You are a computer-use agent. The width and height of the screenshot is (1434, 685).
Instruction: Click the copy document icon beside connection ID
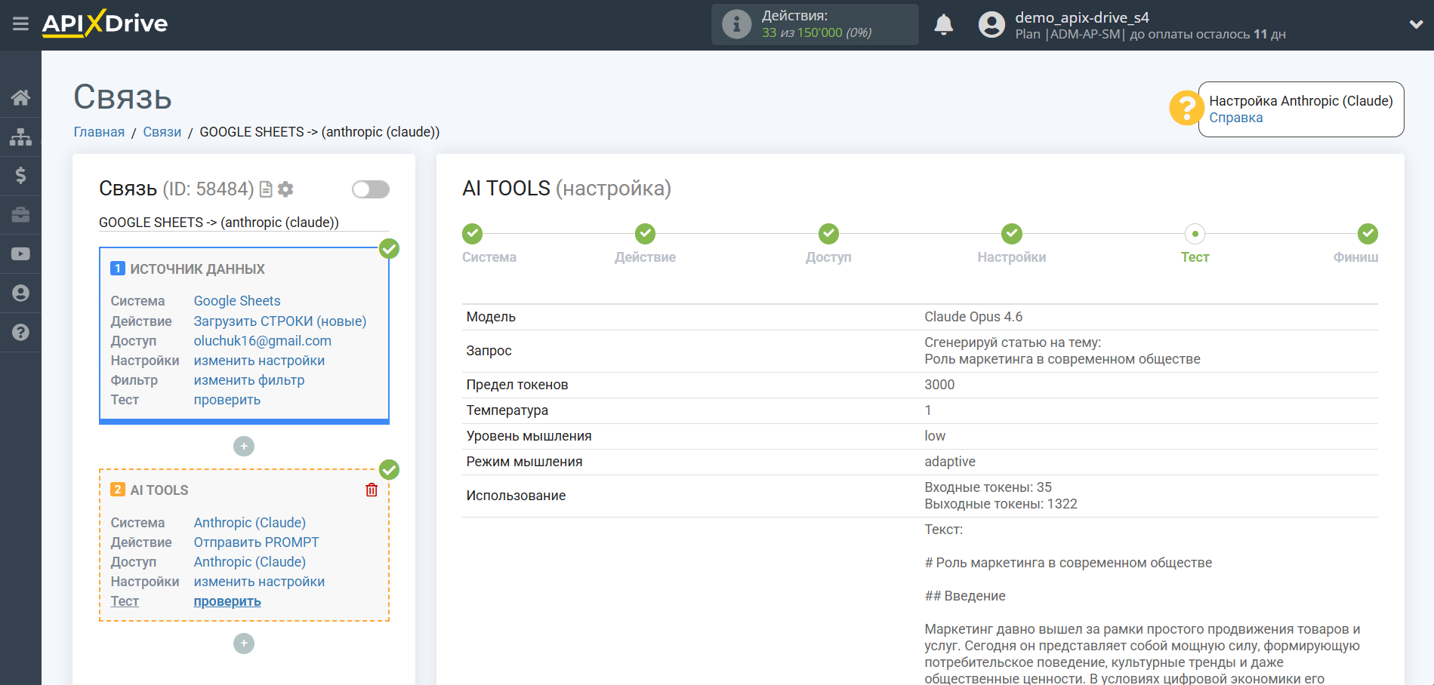coord(266,189)
